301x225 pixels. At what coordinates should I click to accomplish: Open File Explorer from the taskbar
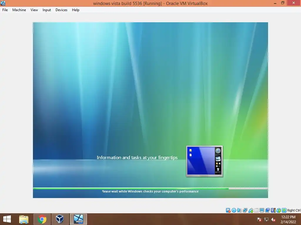pos(24,219)
